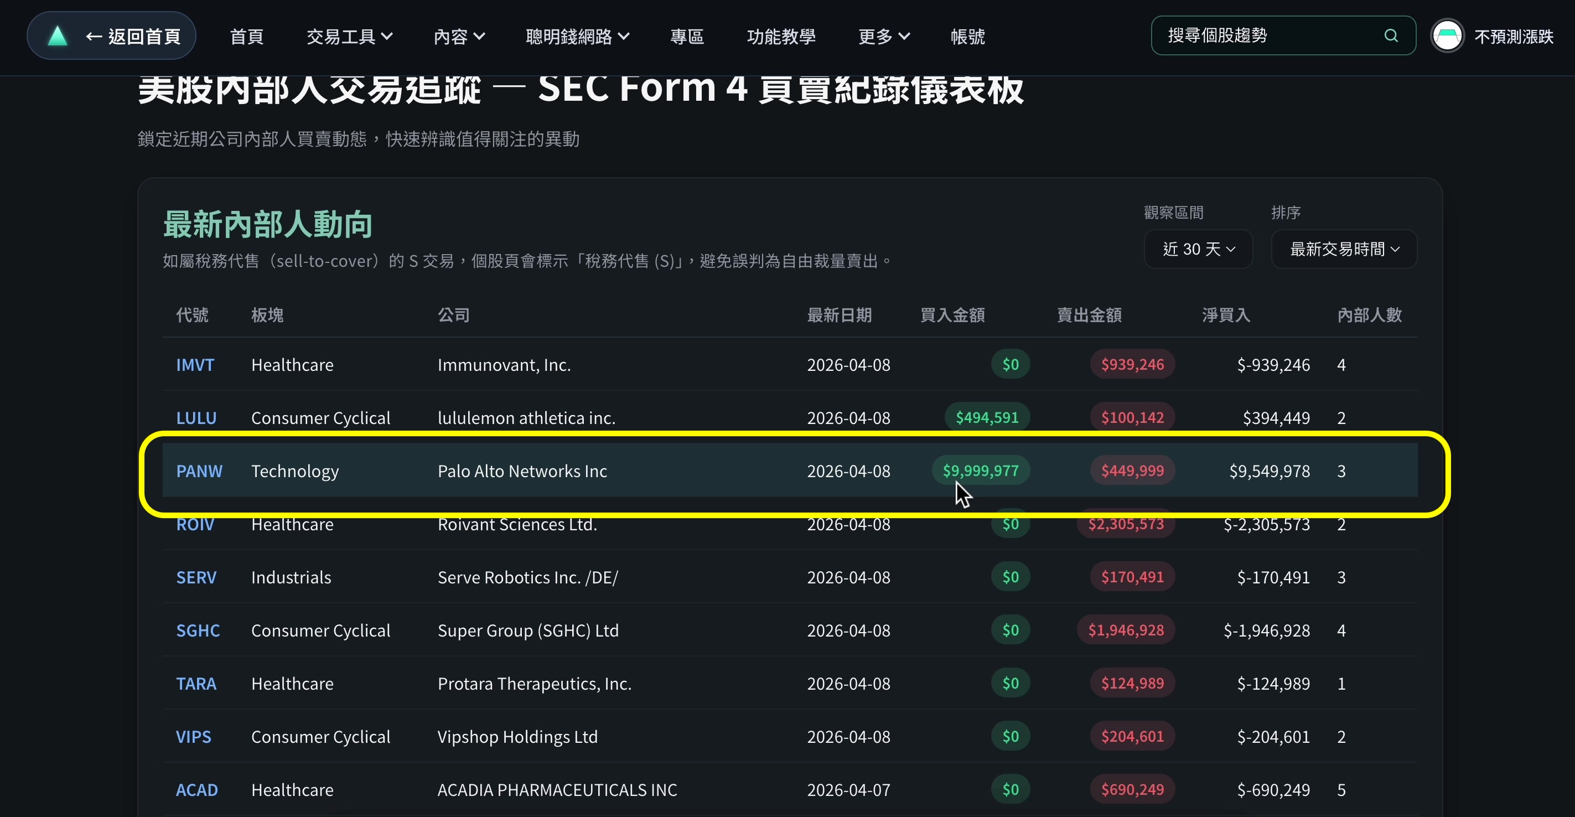The height and width of the screenshot is (817, 1575).
Task: Click the 最新內部人動向 section heading
Action: (x=268, y=224)
